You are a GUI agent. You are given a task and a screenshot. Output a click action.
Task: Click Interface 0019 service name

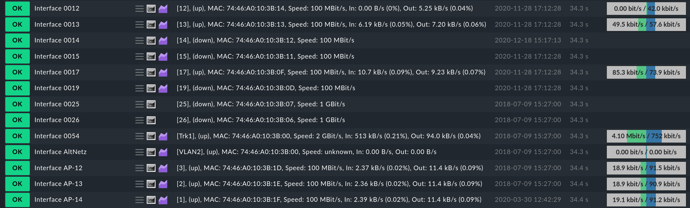(57, 88)
